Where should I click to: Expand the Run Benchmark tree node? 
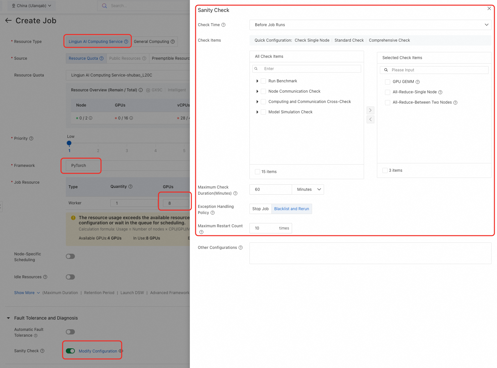pyautogui.click(x=257, y=81)
